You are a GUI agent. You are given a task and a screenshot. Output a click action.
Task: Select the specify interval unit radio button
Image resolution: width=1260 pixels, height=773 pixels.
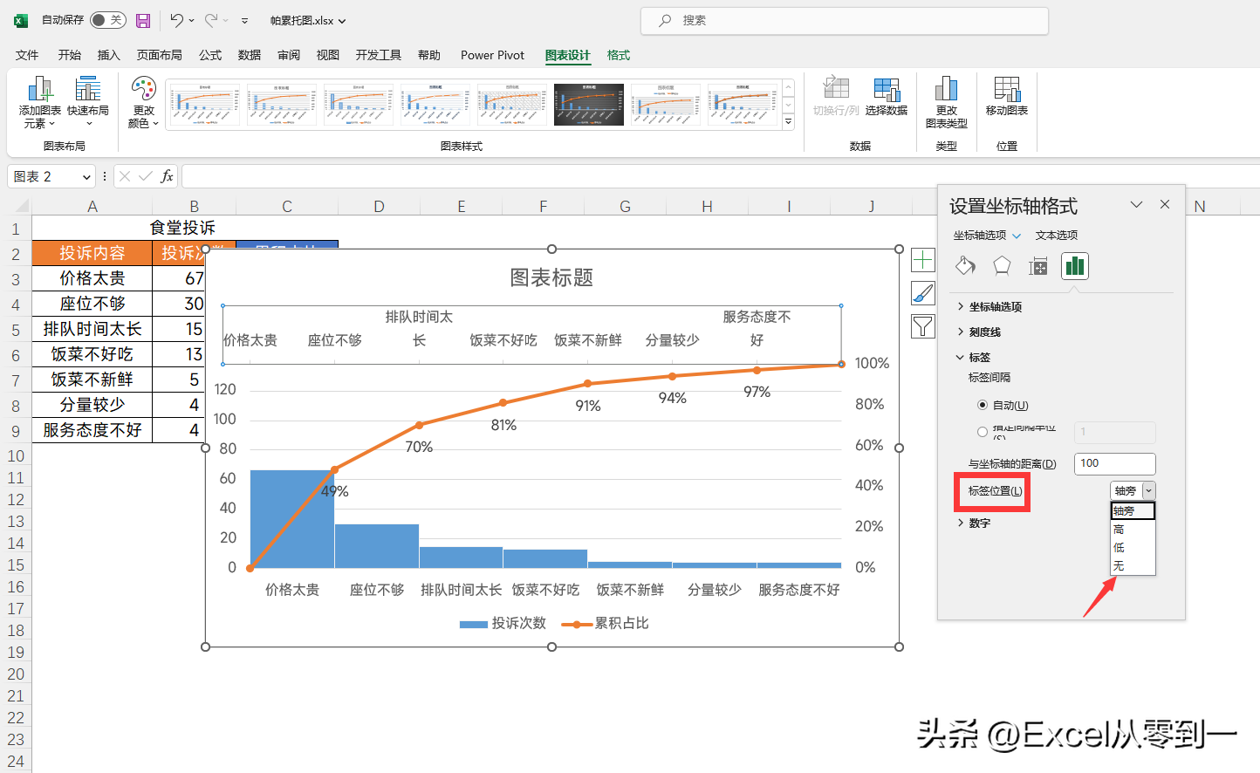[x=983, y=432]
